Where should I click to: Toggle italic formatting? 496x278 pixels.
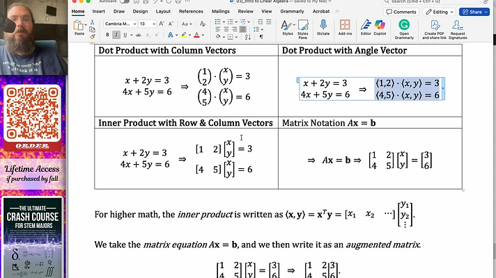point(116,35)
